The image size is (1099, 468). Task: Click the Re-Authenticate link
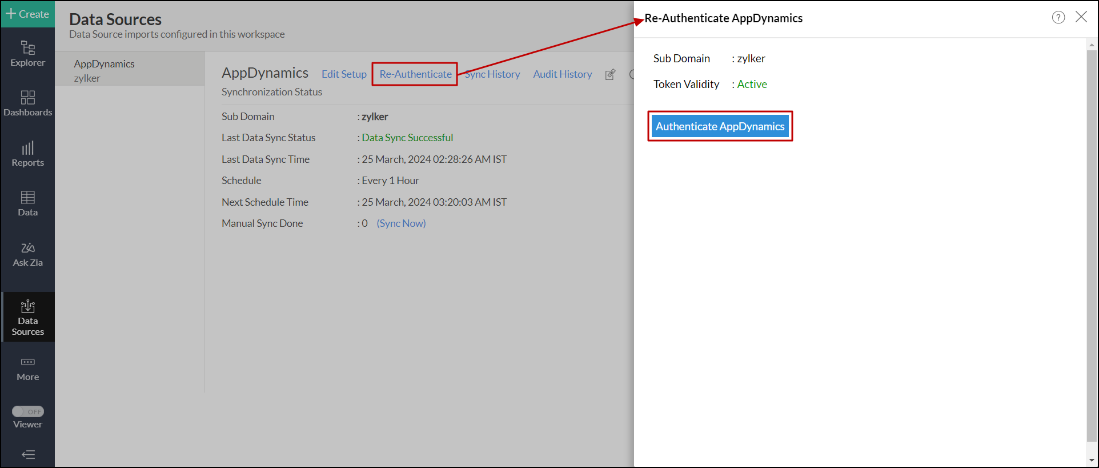(415, 74)
